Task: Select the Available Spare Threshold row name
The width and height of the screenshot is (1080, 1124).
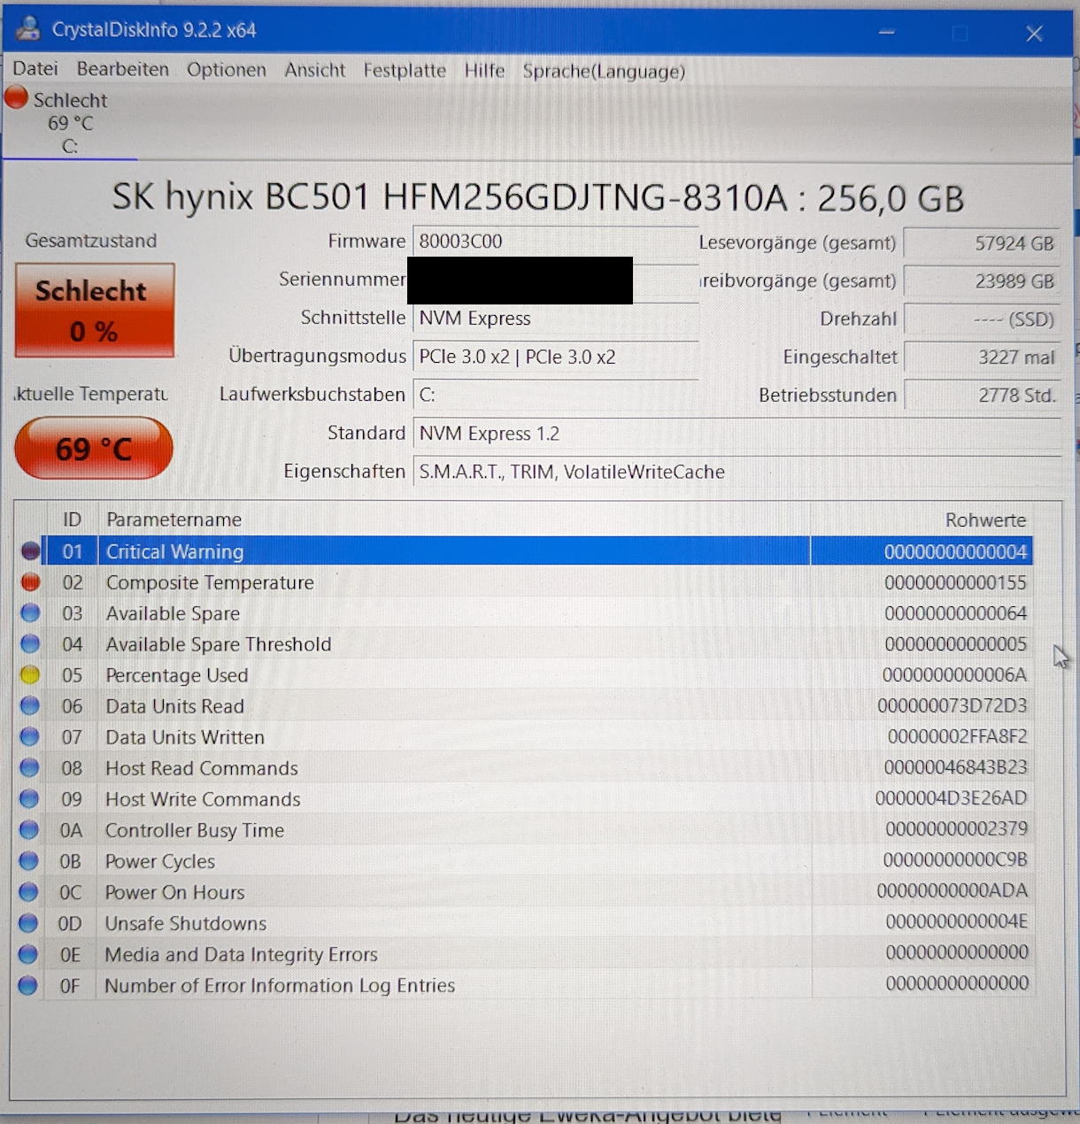Action: 219,644
